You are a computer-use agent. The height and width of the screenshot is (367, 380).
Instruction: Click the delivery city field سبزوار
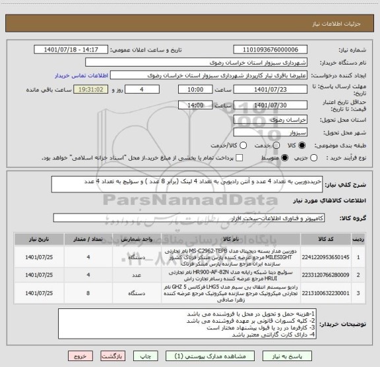[270, 132]
